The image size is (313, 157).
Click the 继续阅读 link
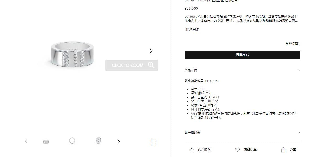tap(192, 30)
